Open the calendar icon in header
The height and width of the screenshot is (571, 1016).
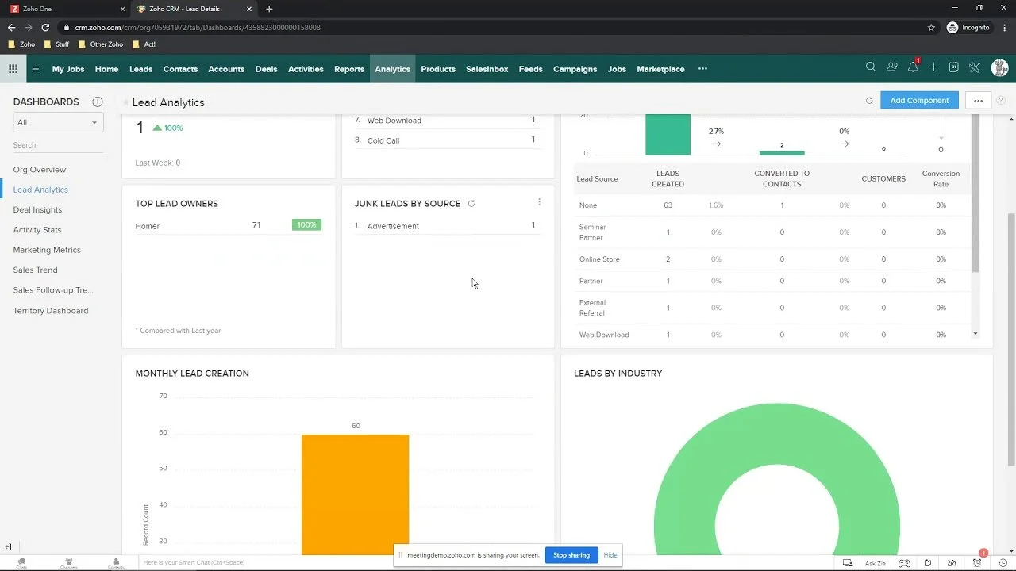pos(954,68)
